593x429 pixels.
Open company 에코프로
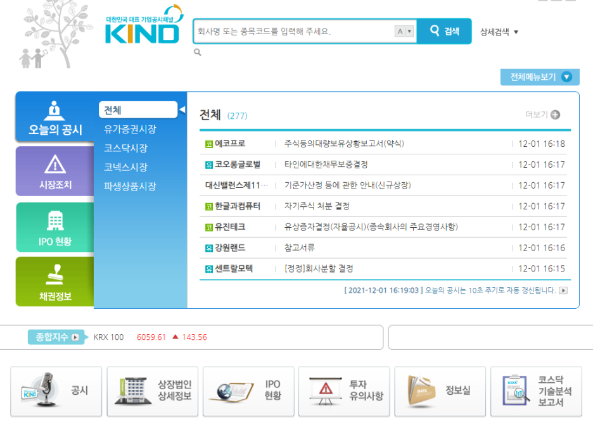click(x=230, y=144)
